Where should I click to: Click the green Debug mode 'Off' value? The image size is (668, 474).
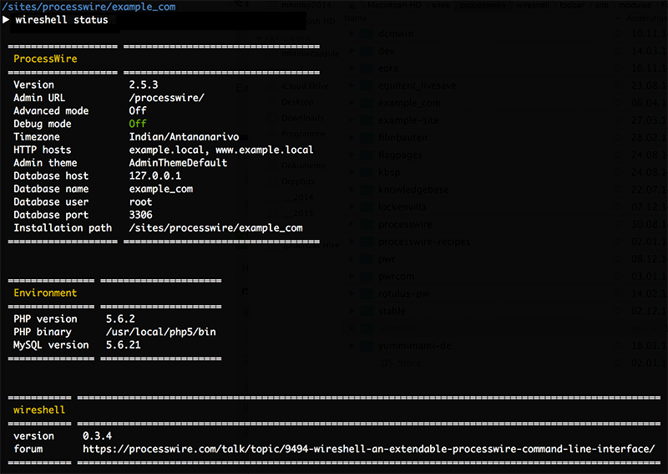(138, 124)
